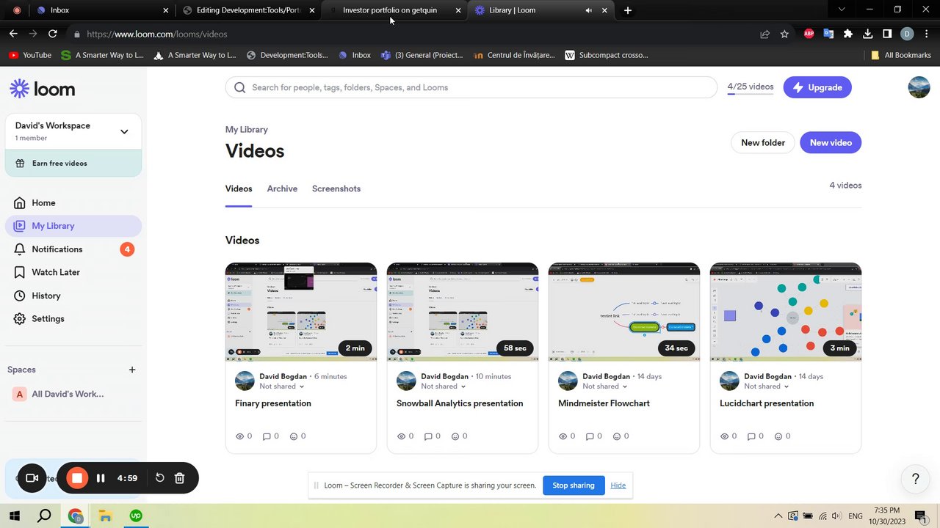Click the Earn free videos banner

[x=73, y=163]
